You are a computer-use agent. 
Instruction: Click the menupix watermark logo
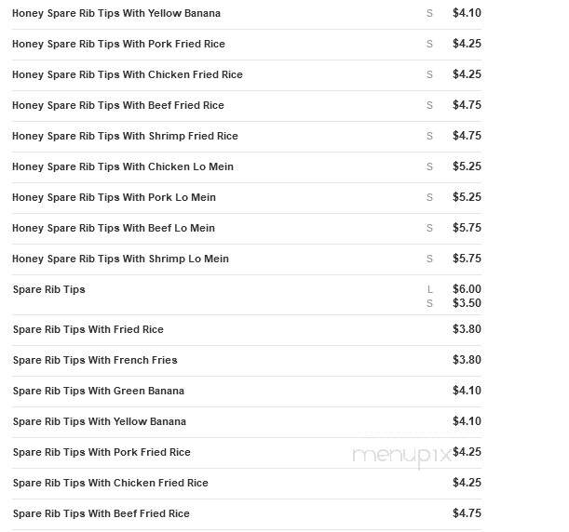[x=401, y=456]
